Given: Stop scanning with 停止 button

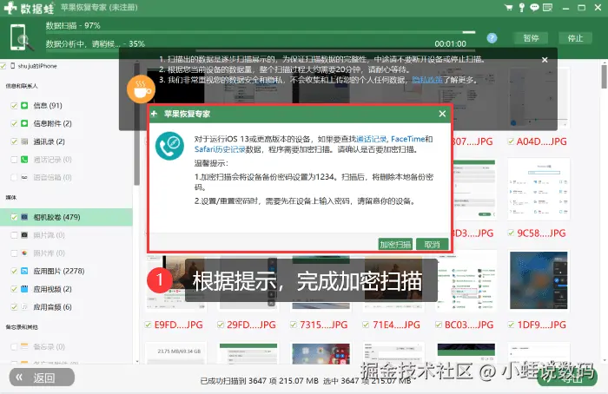Looking at the screenshot, I should pyautogui.click(x=575, y=38).
